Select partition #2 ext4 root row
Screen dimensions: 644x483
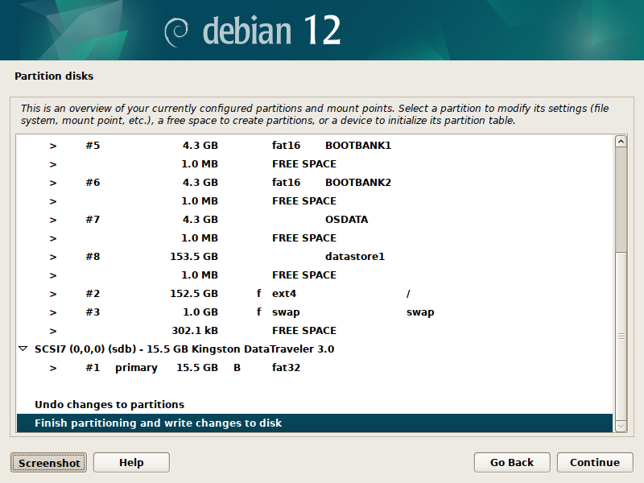315,294
